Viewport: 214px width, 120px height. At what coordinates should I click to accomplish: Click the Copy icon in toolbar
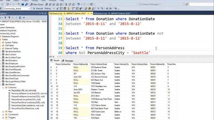[70, 4]
